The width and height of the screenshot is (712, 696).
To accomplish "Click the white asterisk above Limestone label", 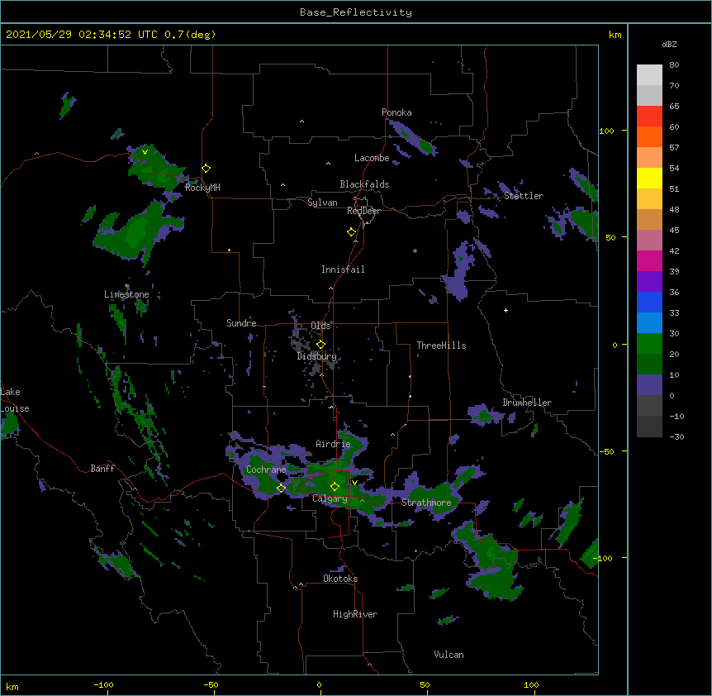I will [x=127, y=286].
